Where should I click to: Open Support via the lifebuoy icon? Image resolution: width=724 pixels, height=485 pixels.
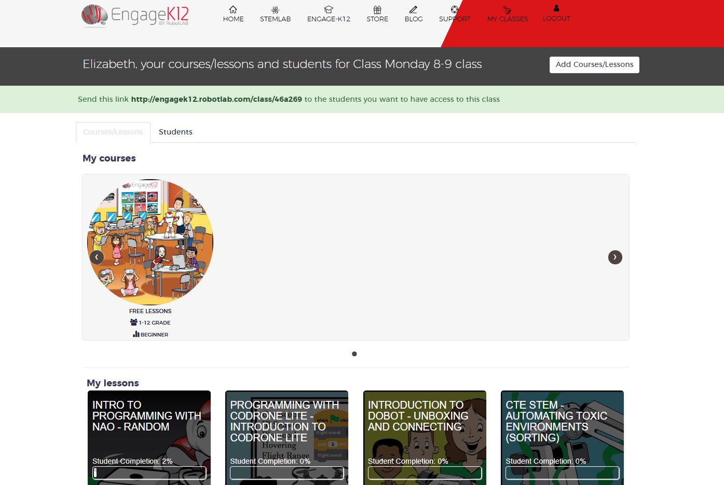click(455, 9)
